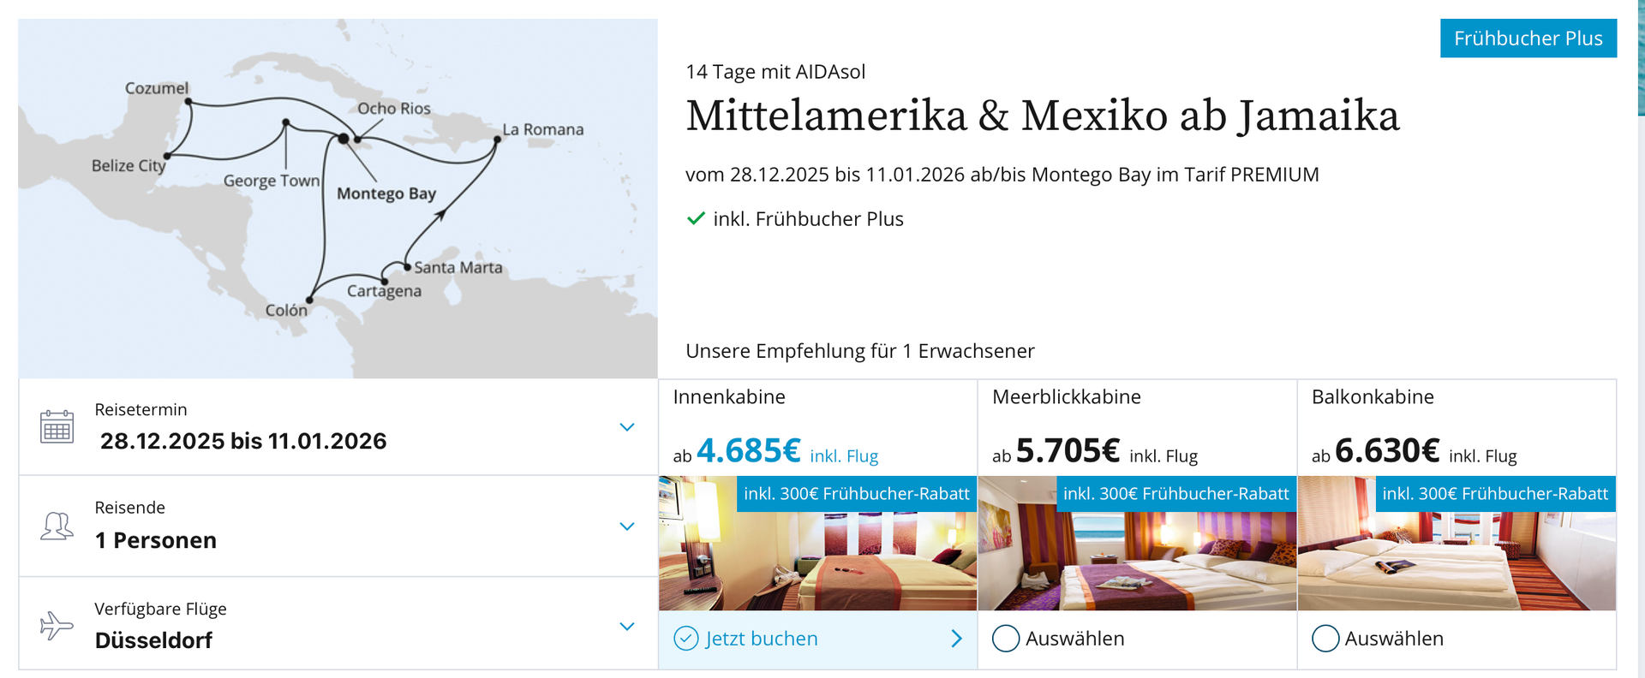
Task: Click the travelers icon beside Reisende
Action: pyautogui.click(x=57, y=526)
